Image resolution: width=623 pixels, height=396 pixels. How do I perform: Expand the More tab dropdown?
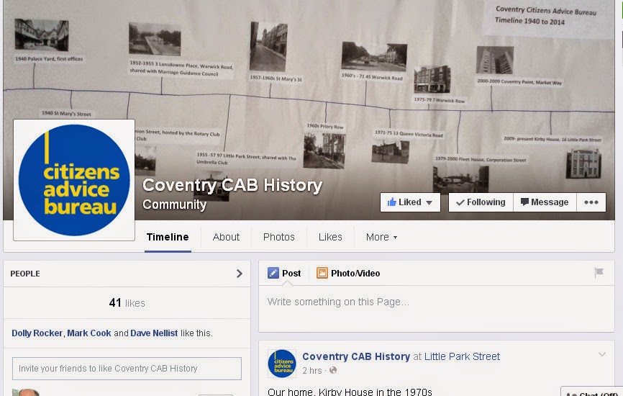click(x=381, y=237)
